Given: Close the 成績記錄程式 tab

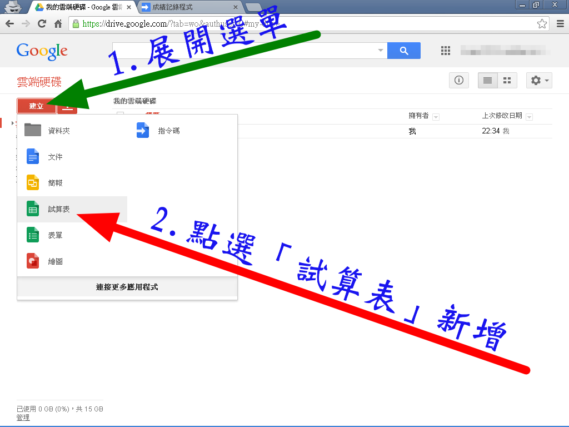Looking at the screenshot, I should coord(236,7).
